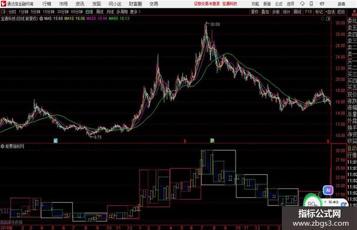Click the MA5: 15.68 value
This screenshot has width=357, height=230.
click(53, 19)
